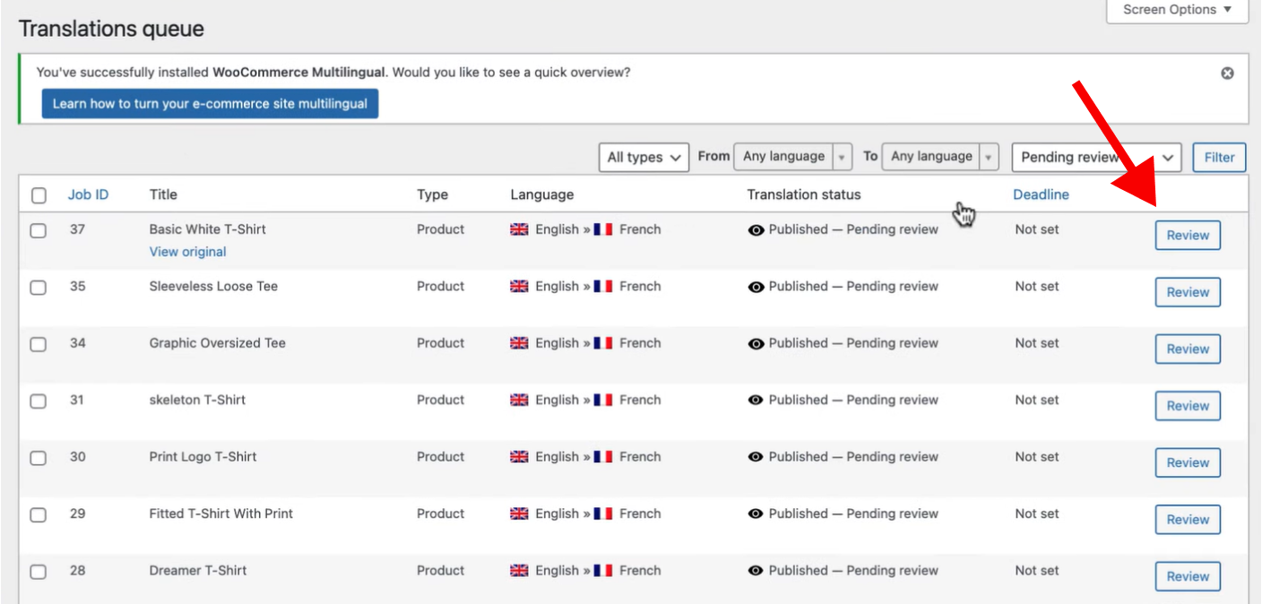Check the box for job 31
This screenshot has width=1262, height=604.
click(x=39, y=401)
